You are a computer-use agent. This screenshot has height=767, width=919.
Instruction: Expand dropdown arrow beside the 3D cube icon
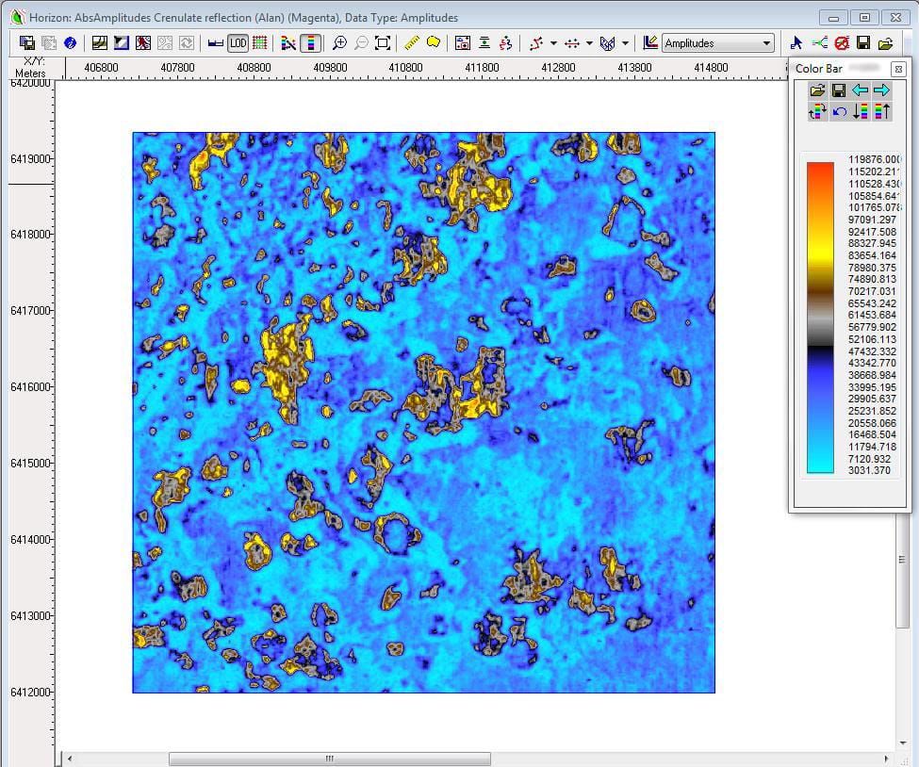tap(625, 43)
